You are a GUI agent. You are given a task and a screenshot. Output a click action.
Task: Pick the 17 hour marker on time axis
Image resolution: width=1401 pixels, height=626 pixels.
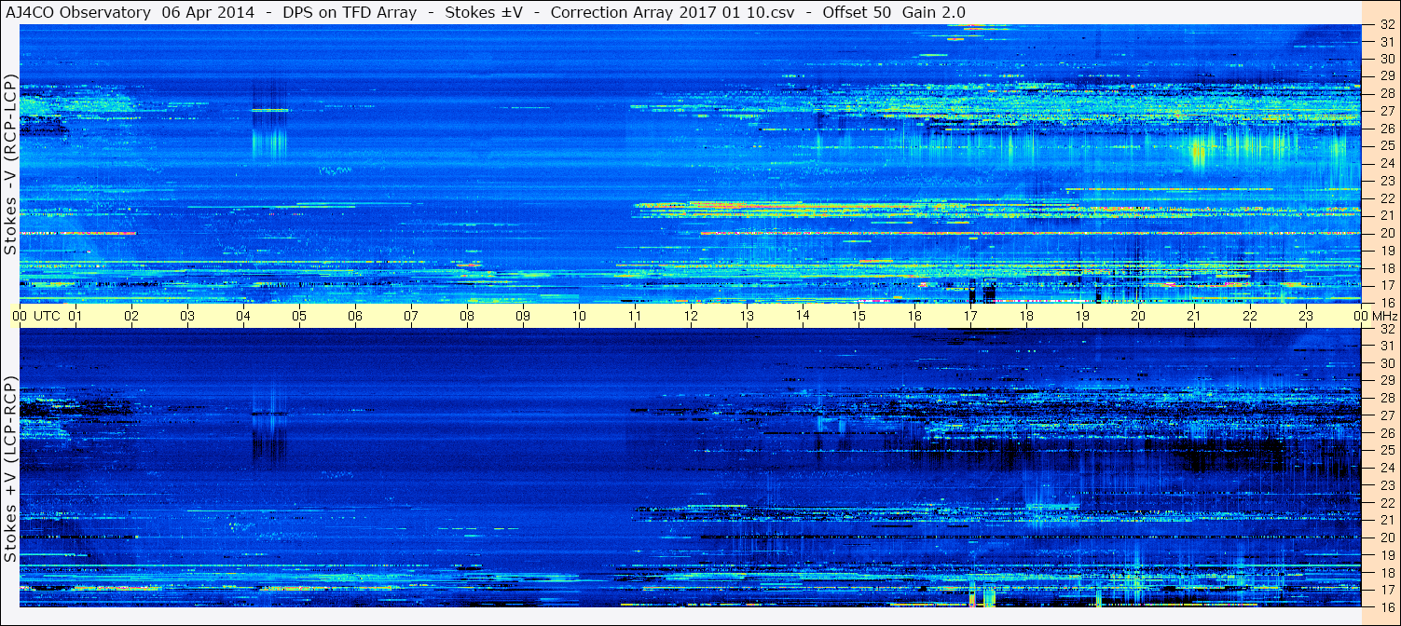coord(970,316)
